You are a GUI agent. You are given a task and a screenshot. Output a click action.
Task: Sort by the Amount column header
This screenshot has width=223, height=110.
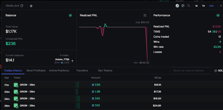pyautogui.click(x=96, y=78)
